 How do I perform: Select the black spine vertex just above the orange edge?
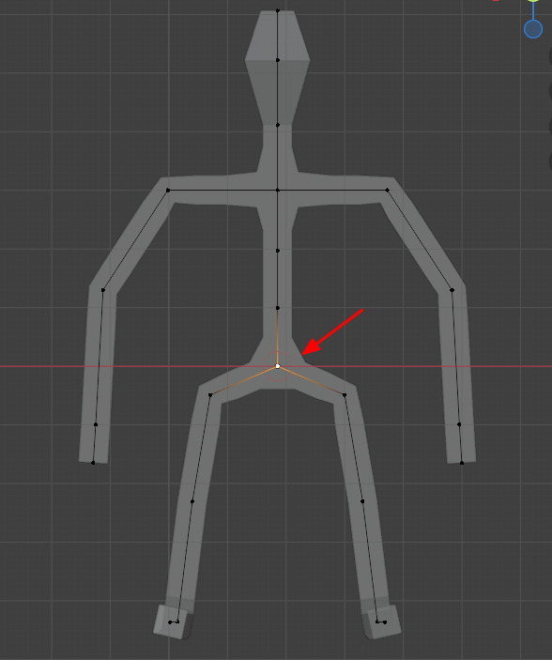pos(278,308)
